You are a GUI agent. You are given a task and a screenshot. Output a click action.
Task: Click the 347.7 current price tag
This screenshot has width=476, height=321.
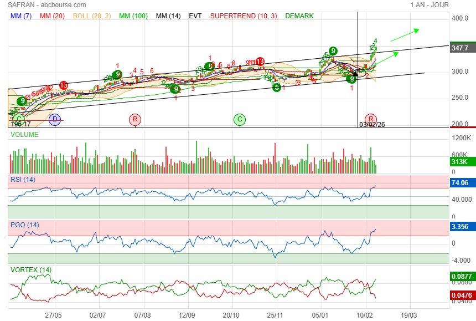(x=460, y=48)
